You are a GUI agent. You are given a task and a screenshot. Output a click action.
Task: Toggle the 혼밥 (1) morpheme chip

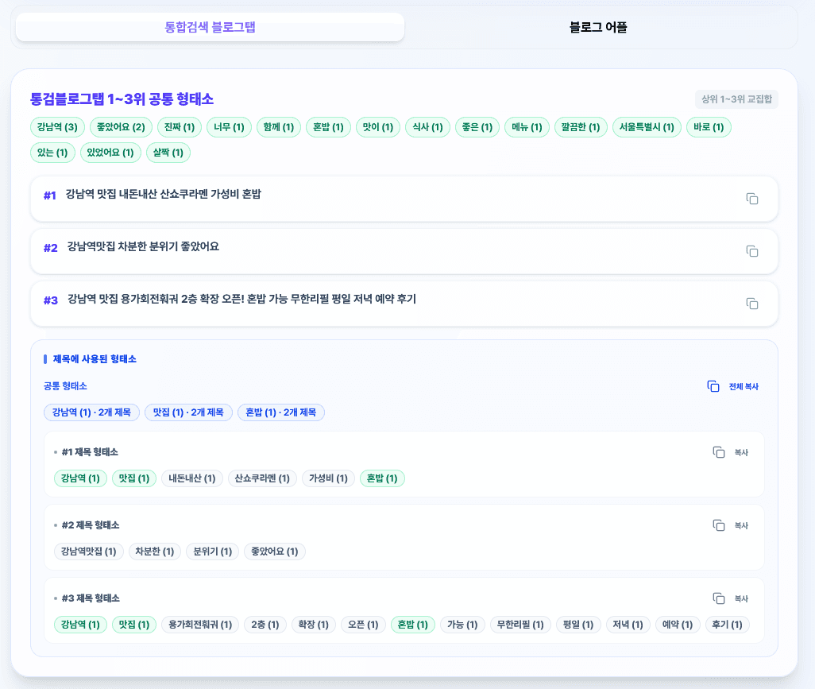pyautogui.click(x=328, y=127)
